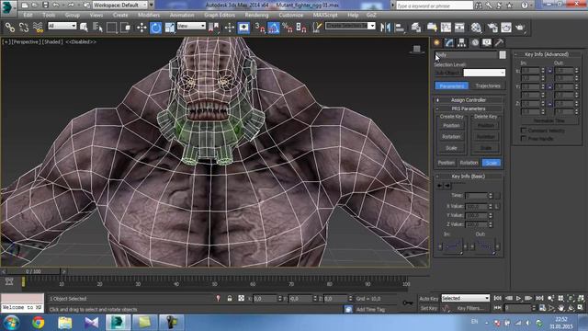Viewport: 588px width, 331px height.
Task: Open the Modify command panel tab
Action: pos(449,42)
